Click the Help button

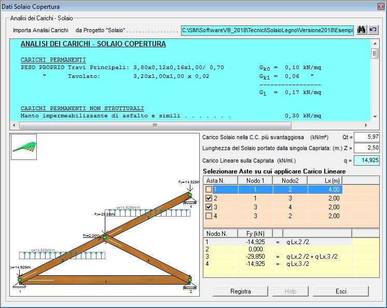pyautogui.click(x=291, y=291)
